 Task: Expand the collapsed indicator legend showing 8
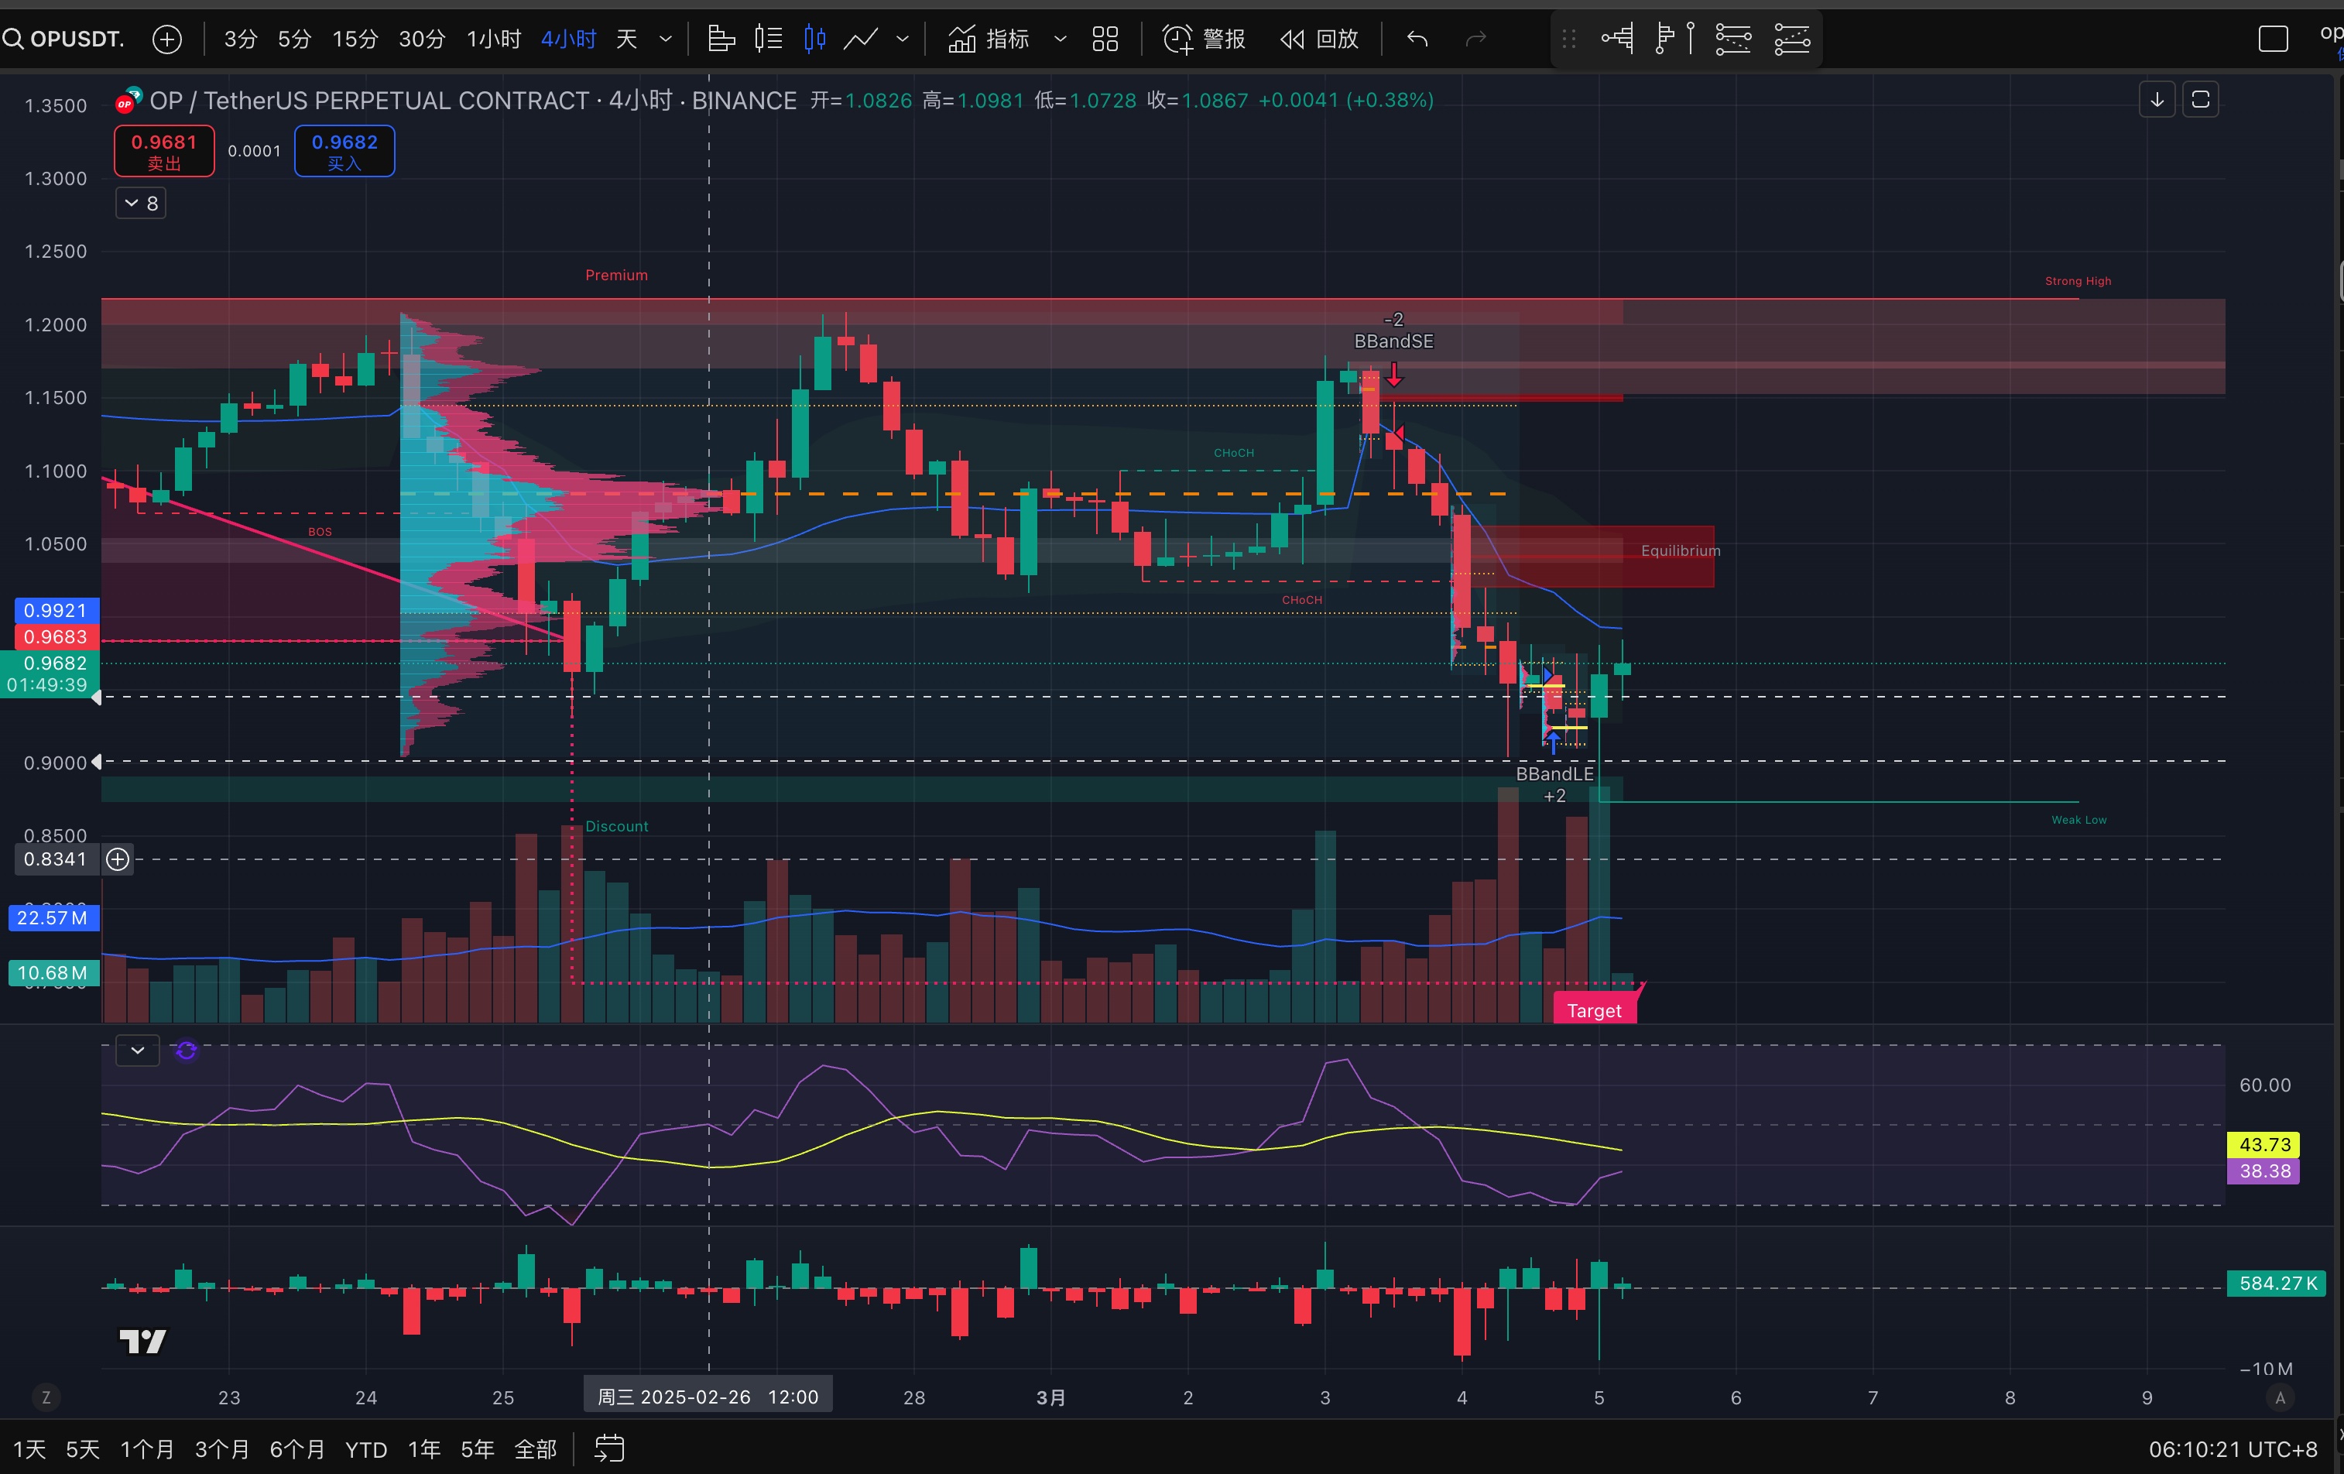[x=141, y=204]
